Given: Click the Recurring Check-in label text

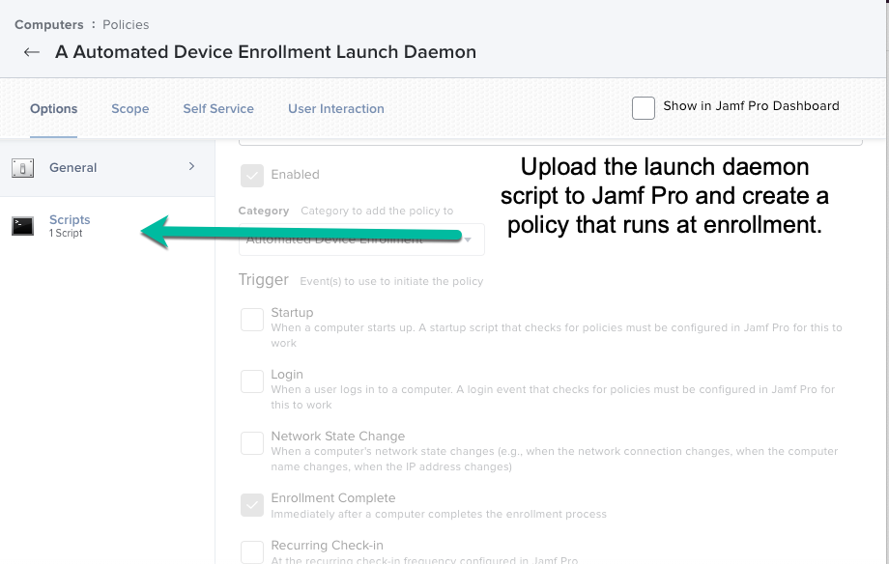Looking at the screenshot, I should pyautogui.click(x=328, y=546).
